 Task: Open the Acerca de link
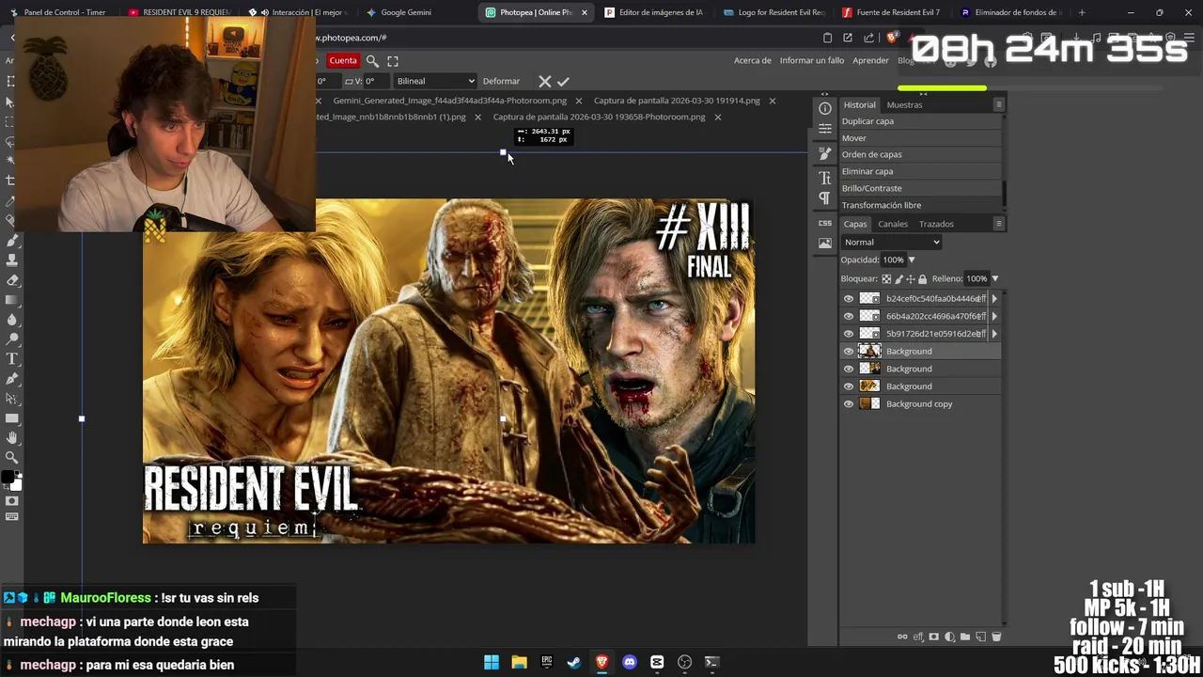click(752, 61)
